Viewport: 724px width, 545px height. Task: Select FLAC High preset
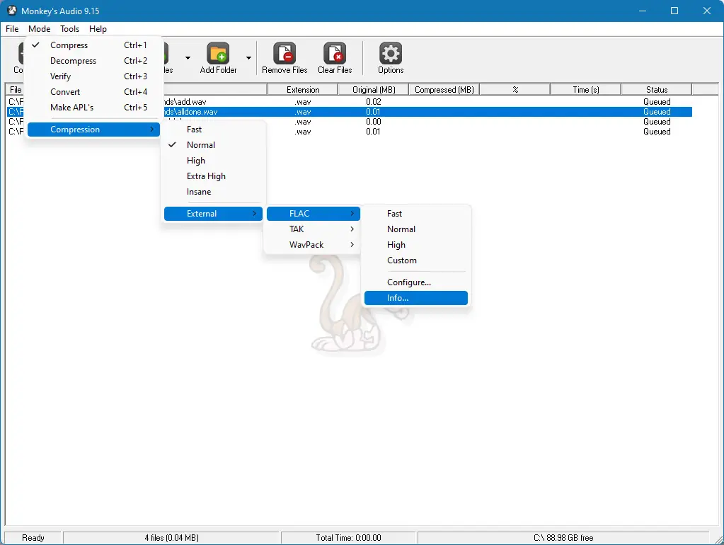tap(416, 245)
